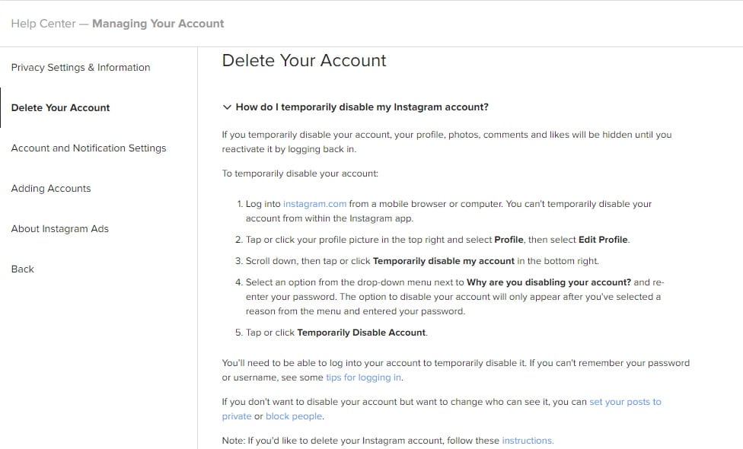Image resolution: width=743 pixels, height=449 pixels.
Task: Click bold 'Temporarily Disable Account' in step 5
Action: (x=362, y=333)
